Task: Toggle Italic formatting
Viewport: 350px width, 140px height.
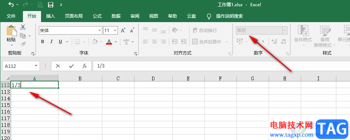Action: point(51,42)
